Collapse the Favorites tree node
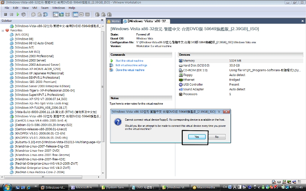The width and height of the screenshot is (306, 191). coord(3,31)
